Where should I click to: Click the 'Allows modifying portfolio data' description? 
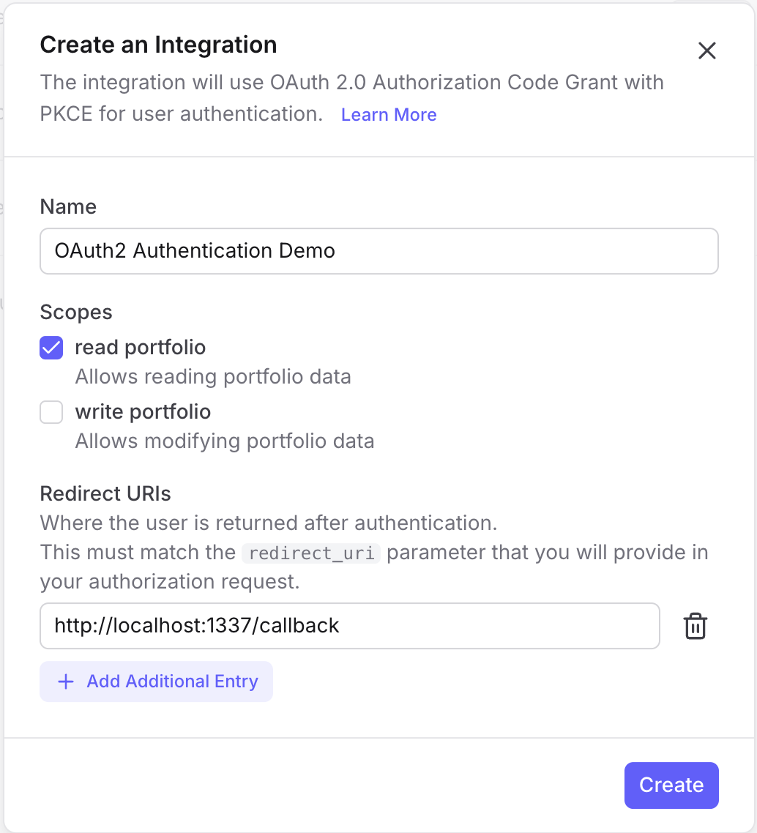pos(225,441)
